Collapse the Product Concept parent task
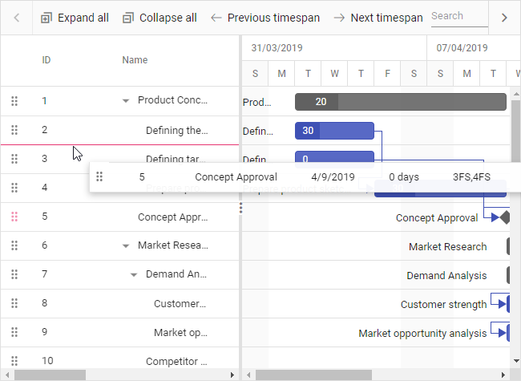521x381 pixels. pyautogui.click(x=125, y=101)
